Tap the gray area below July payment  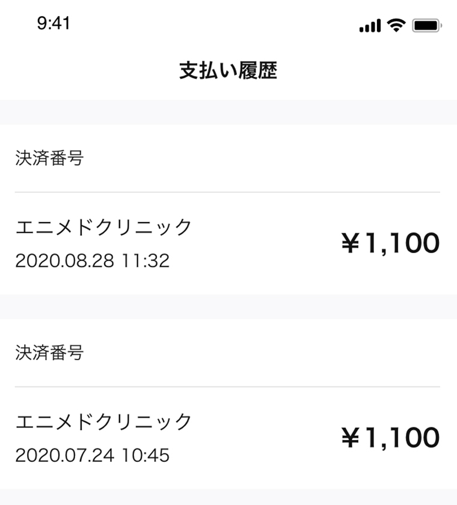pyautogui.click(x=228, y=497)
